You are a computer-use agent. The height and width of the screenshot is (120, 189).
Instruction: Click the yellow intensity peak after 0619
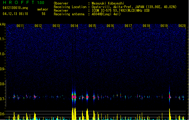tap(170, 114)
